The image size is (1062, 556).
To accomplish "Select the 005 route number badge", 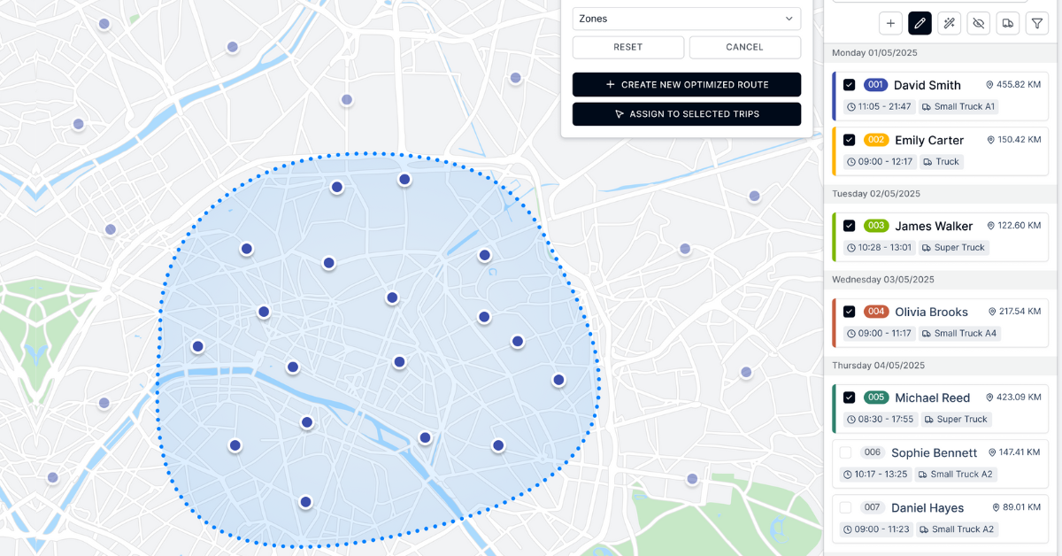I will coord(875,398).
